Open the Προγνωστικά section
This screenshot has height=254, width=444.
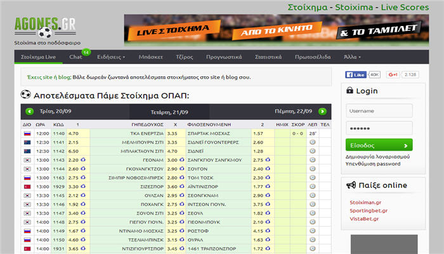(224, 57)
